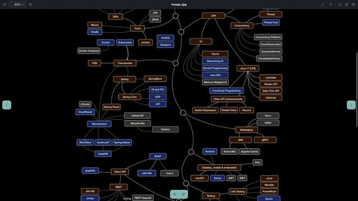
Task: Click the Socket Programming node
Action: coord(215,68)
